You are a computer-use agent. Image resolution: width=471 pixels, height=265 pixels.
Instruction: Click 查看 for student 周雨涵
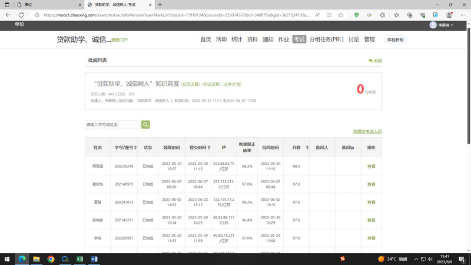click(x=372, y=167)
